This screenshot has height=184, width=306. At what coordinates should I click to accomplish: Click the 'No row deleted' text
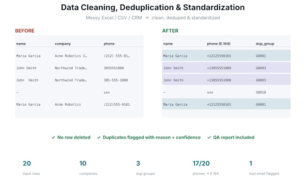(x=74, y=137)
